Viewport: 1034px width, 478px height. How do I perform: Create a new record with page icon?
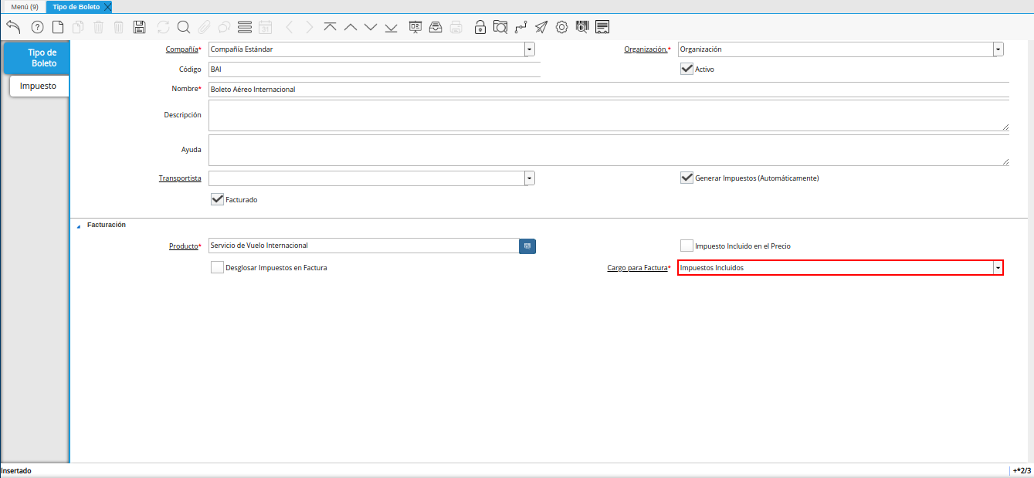click(58, 27)
